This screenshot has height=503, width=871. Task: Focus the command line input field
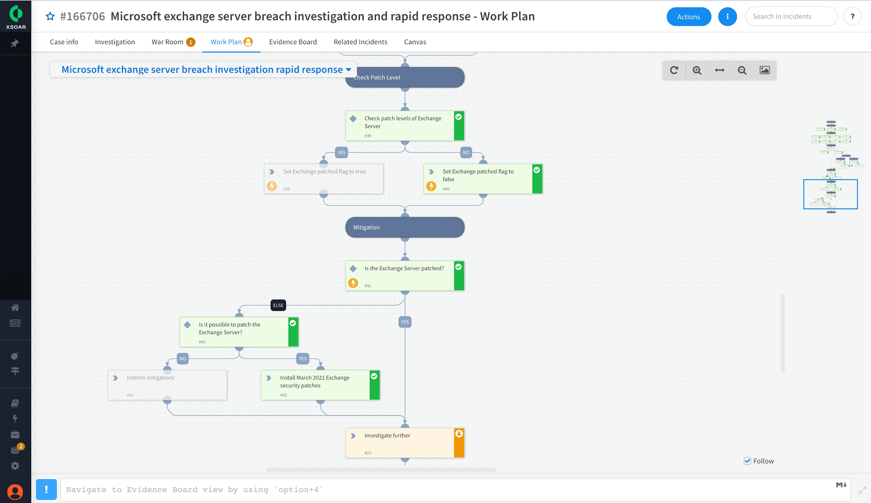tap(455, 490)
